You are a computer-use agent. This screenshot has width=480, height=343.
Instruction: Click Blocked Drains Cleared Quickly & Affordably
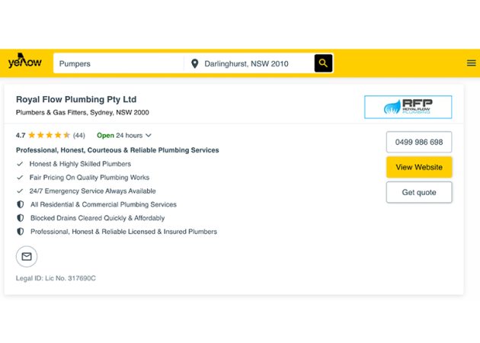(98, 218)
